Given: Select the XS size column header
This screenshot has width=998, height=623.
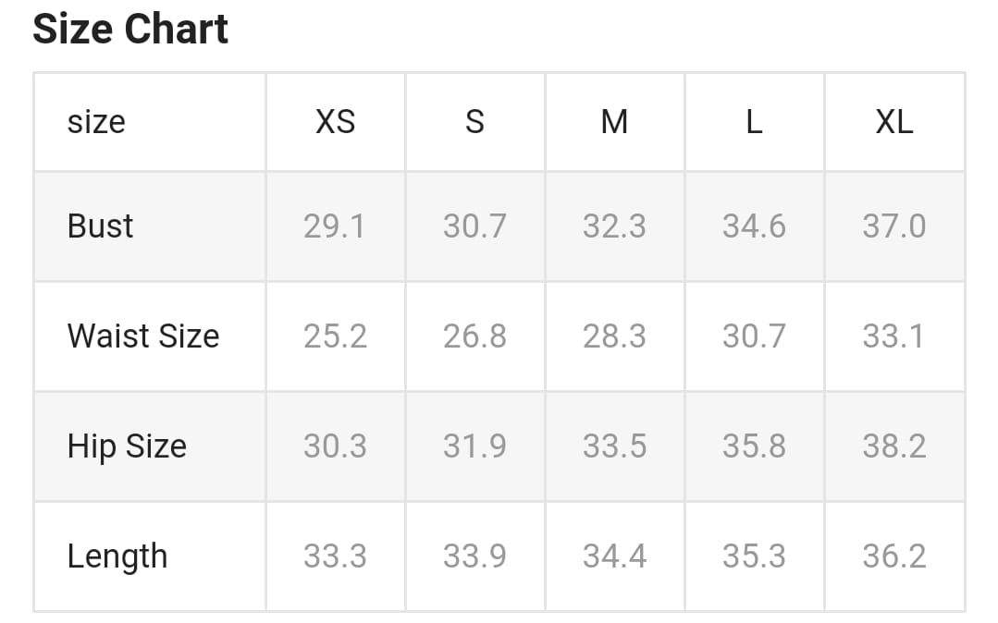Looking at the screenshot, I should click(x=335, y=121).
